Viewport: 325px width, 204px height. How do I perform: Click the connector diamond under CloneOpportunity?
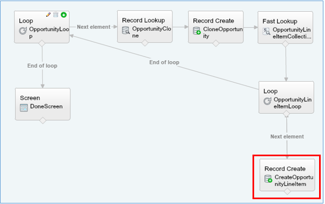tap(216, 43)
